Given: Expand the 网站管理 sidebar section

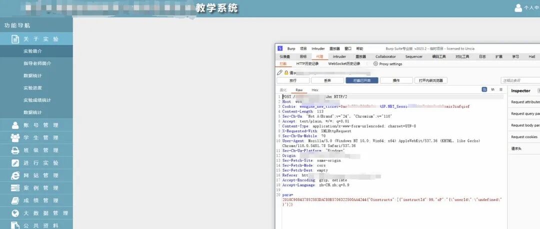Looking at the screenshot, I should pyautogui.click(x=36, y=175).
